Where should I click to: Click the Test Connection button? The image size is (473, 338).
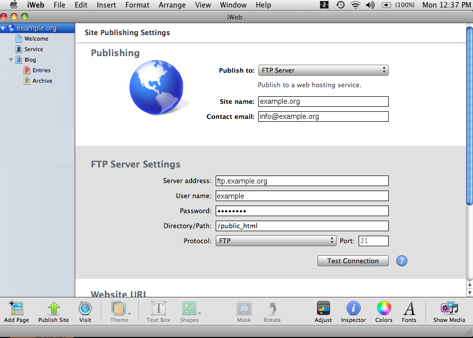(x=353, y=261)
